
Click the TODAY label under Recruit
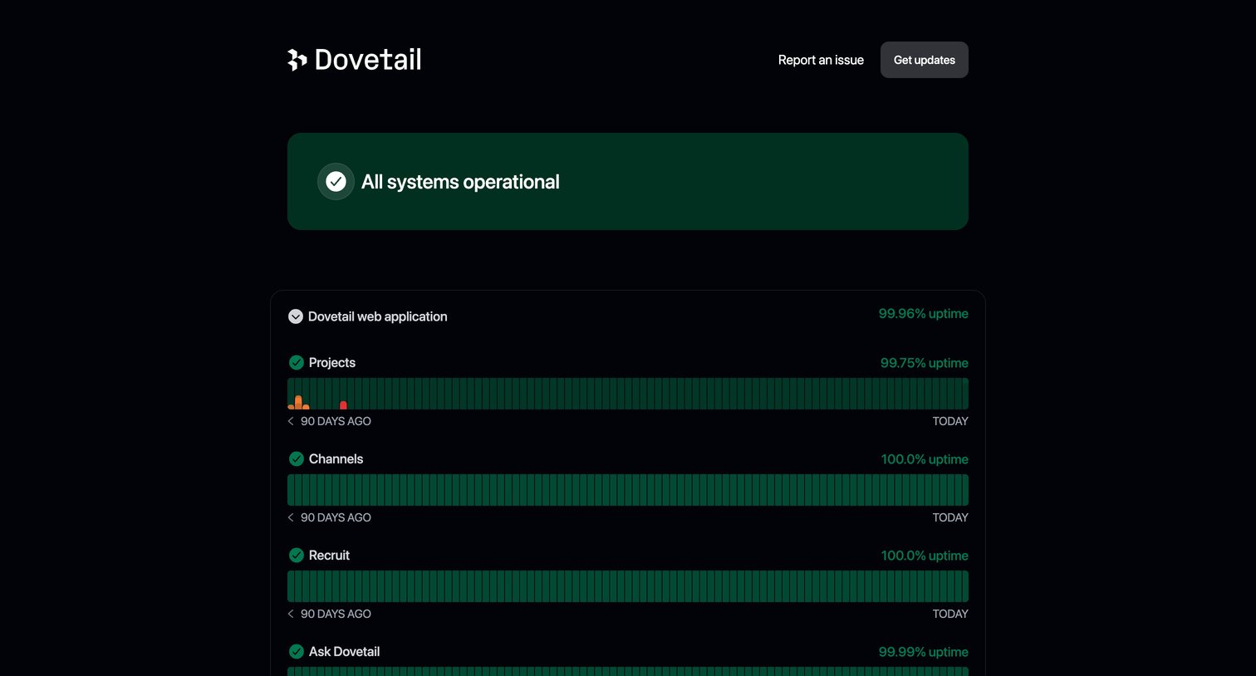click(950, 614)
